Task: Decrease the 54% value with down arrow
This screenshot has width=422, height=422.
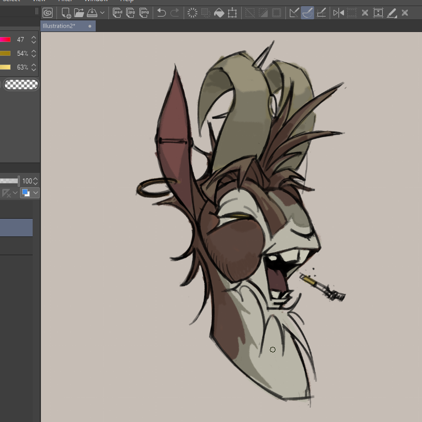Action: 34,56
